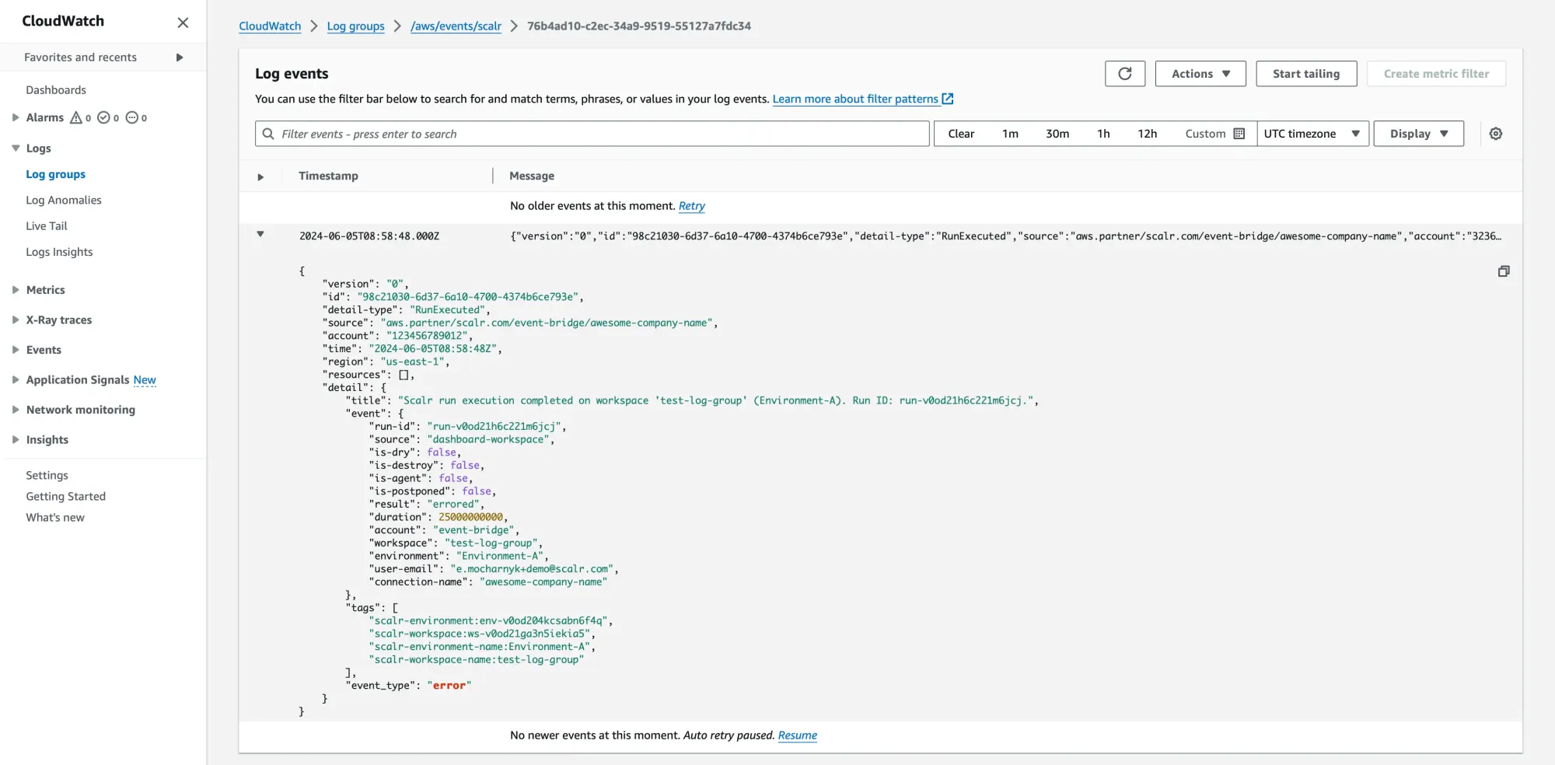Viewport: 1555px width, 765px height.
Task: Select the 30m time range
Action: [1057, 134]
